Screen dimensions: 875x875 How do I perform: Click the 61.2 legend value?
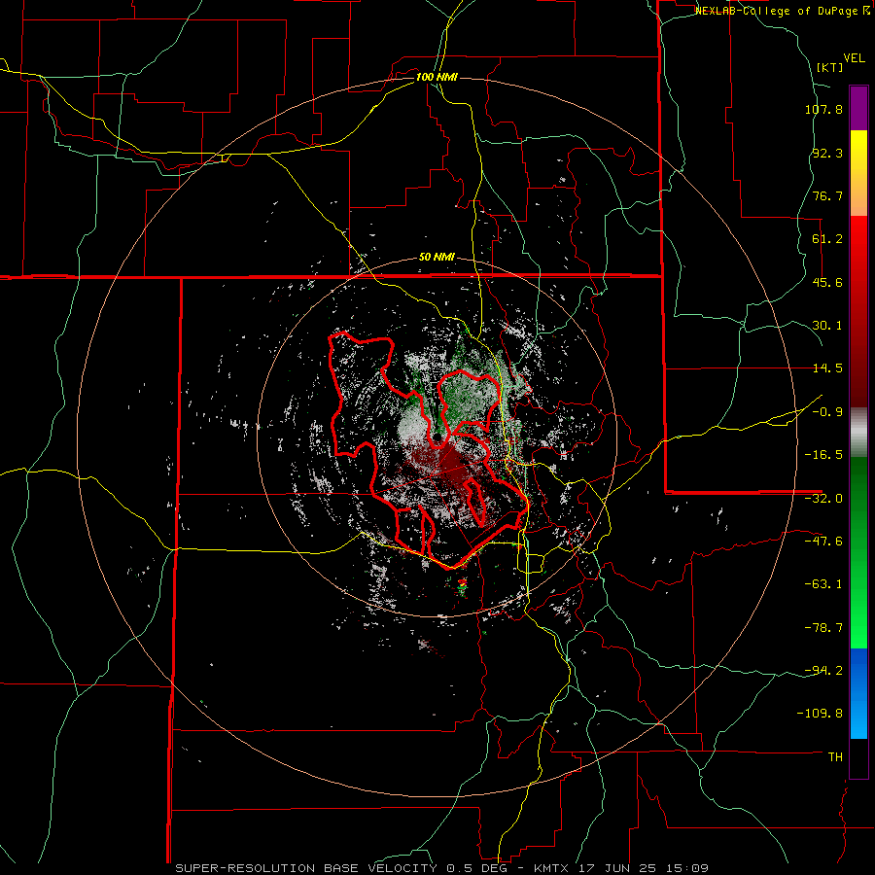(827, 239)
